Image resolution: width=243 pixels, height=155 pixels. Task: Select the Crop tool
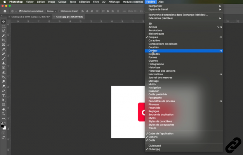click(x=3, y=40)
